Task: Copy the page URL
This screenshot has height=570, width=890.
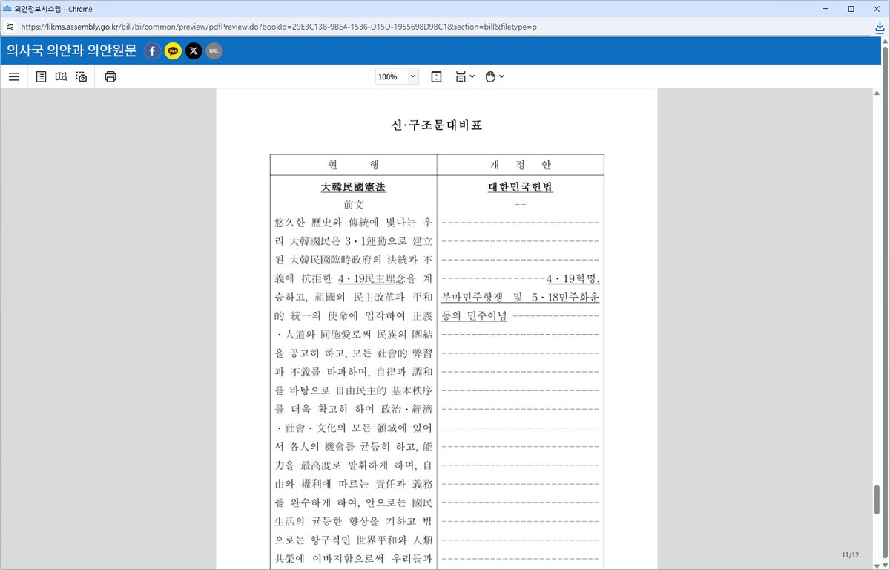Action: [x=214, y=51]
